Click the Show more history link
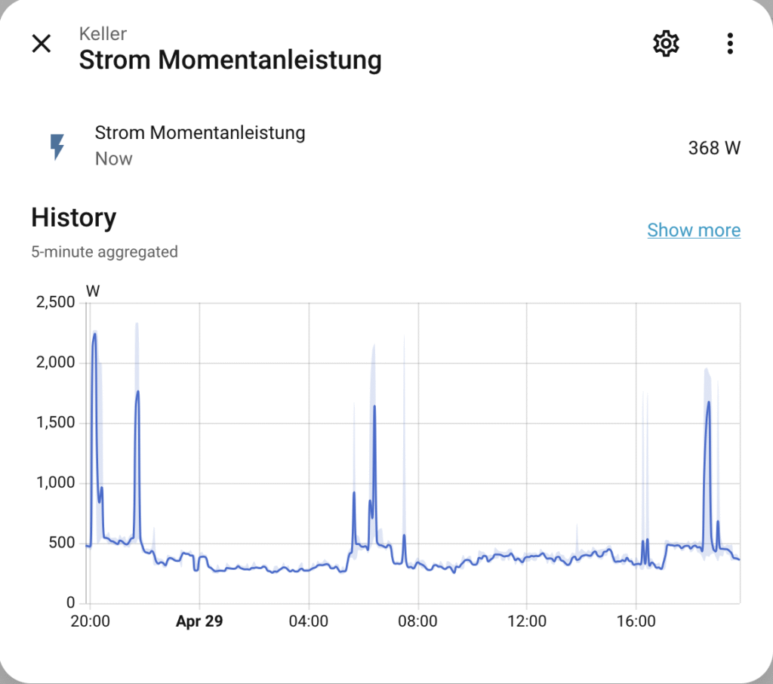The image size is (773, 684). [694, 230]
